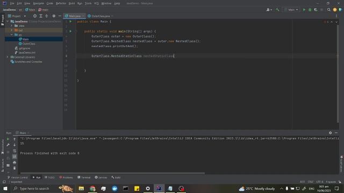Go to previous highlighted error arrow
This screenshot has width=344, height=193.
pos(332,22)
